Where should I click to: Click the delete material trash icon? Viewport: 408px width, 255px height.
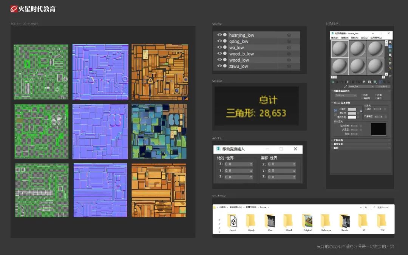pos(348,82)
